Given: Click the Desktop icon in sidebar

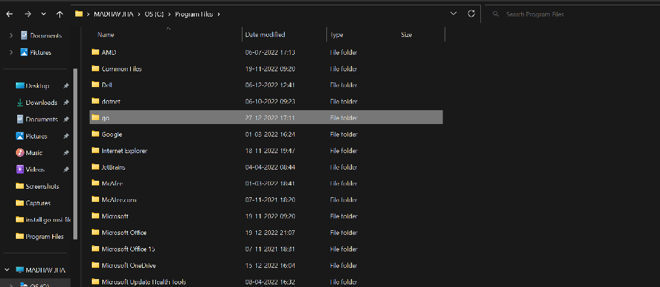Looking at the screenshot, I should [20, 86].
